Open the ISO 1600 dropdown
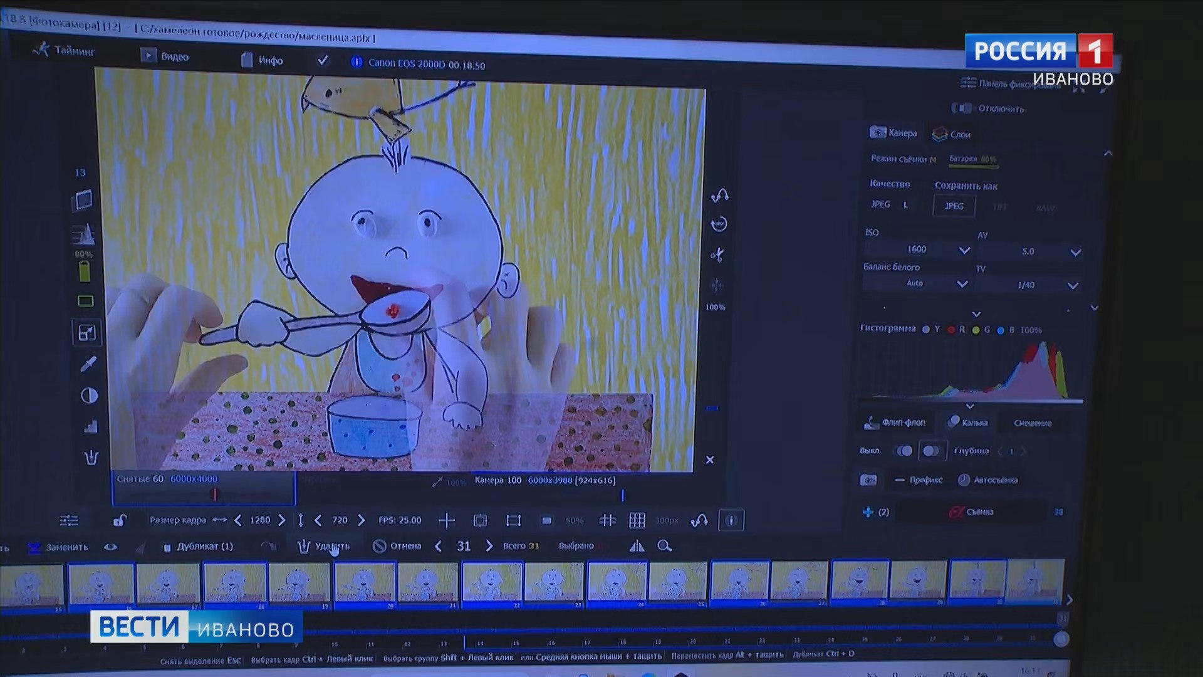Viewport: 1203px width, 677px height. point(964,250)
